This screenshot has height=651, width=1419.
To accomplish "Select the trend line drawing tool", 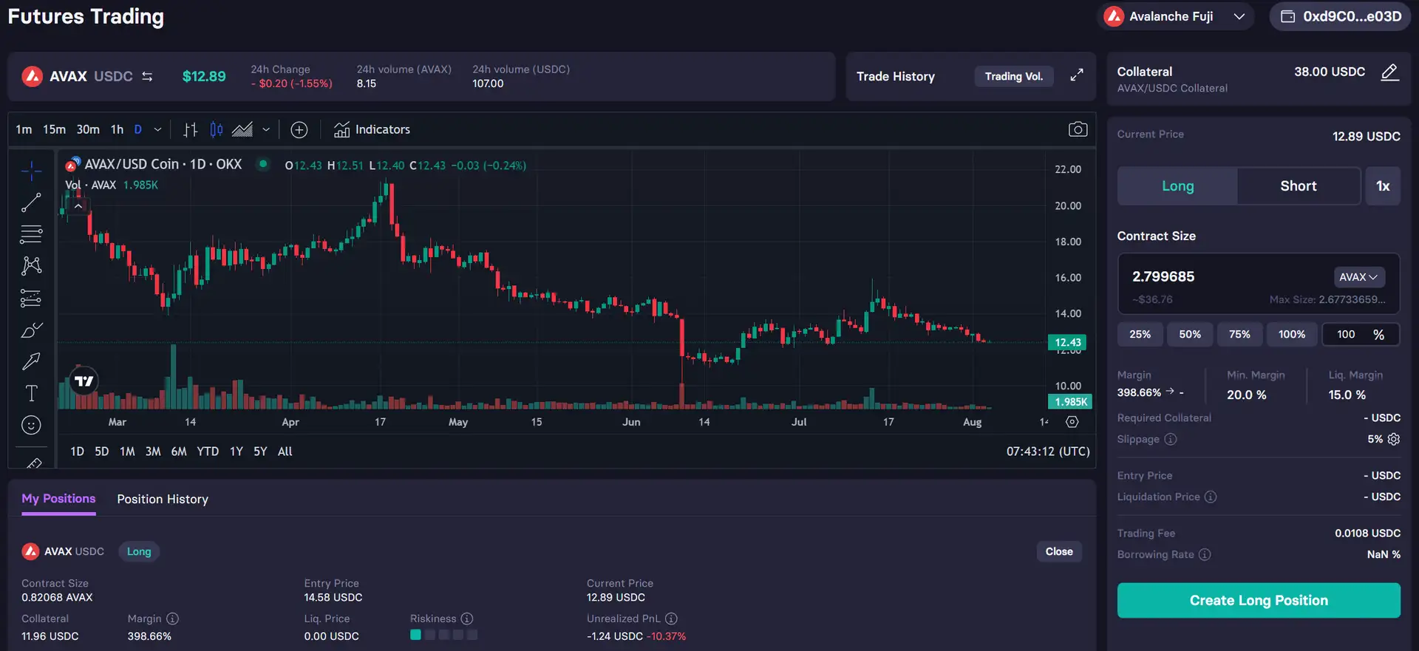I will (x=31, y=202).
